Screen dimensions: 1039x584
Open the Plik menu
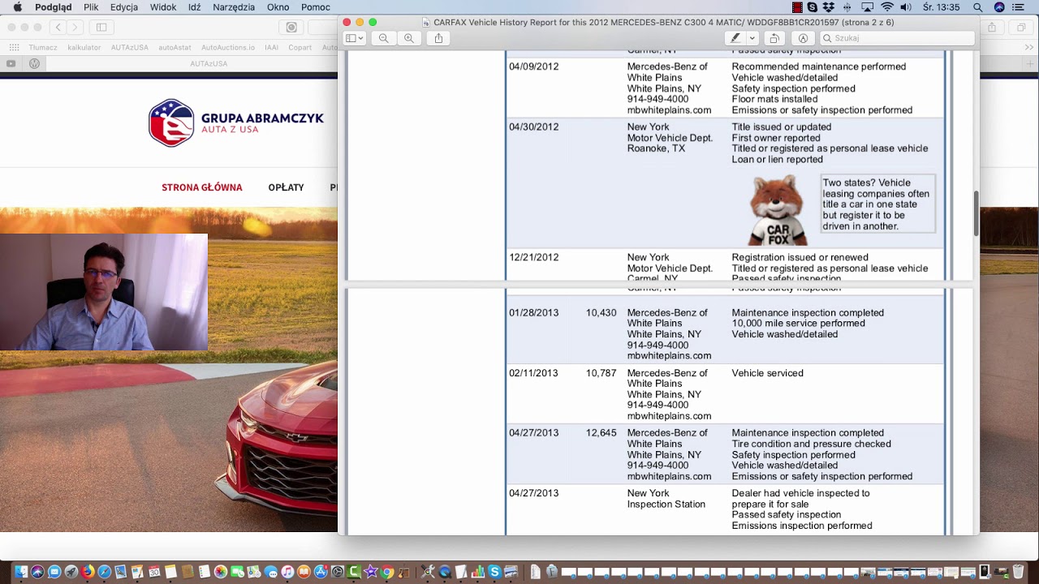(x=91, y=7)
